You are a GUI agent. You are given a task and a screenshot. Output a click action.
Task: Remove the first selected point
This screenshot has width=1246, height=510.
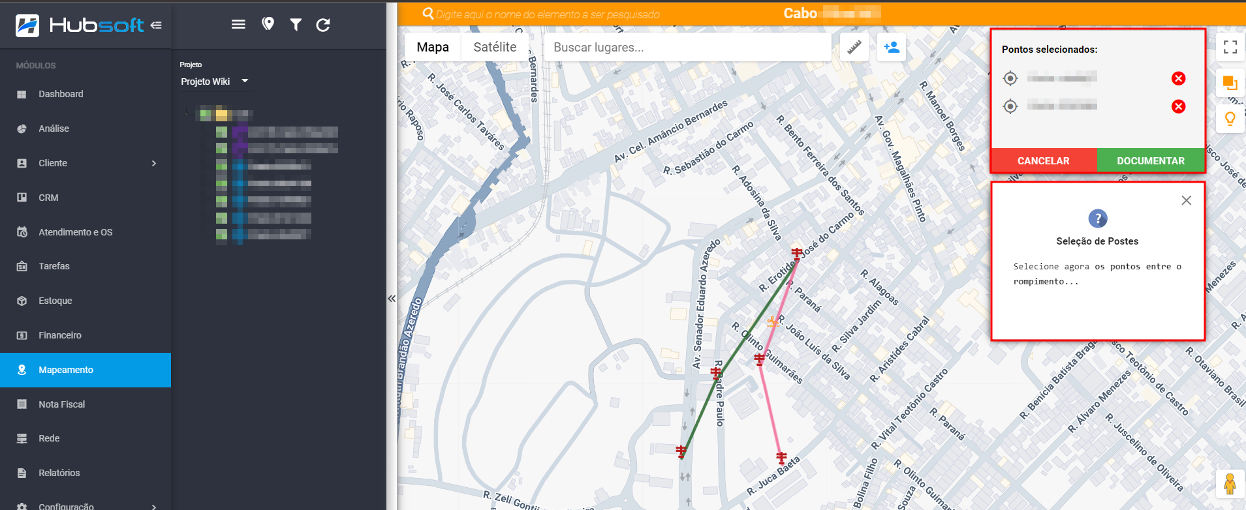(x=1178, y=78)
